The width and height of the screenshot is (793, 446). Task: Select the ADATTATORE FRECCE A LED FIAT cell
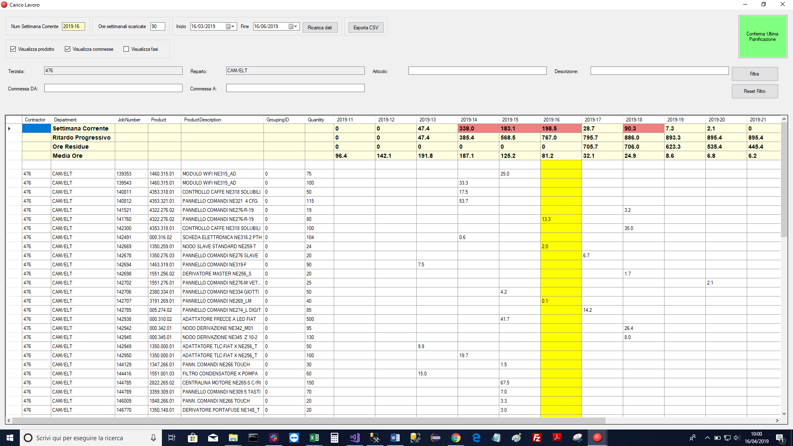222,319
